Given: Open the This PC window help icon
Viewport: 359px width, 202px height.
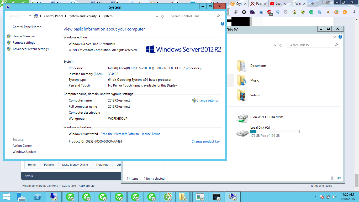Looking at the screenshot, I should [x=340, y=37].
